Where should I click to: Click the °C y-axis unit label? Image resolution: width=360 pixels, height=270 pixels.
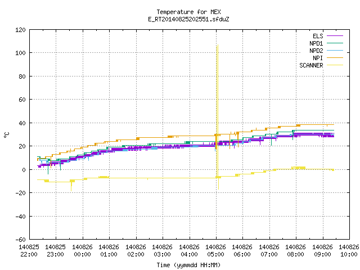(6, 135)
